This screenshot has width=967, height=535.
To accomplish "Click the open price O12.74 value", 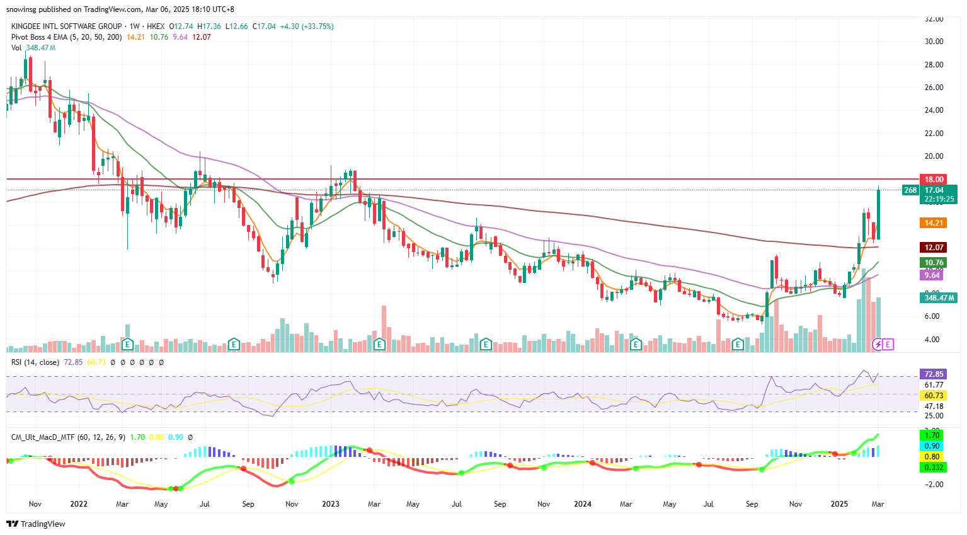I will point(181,26).
